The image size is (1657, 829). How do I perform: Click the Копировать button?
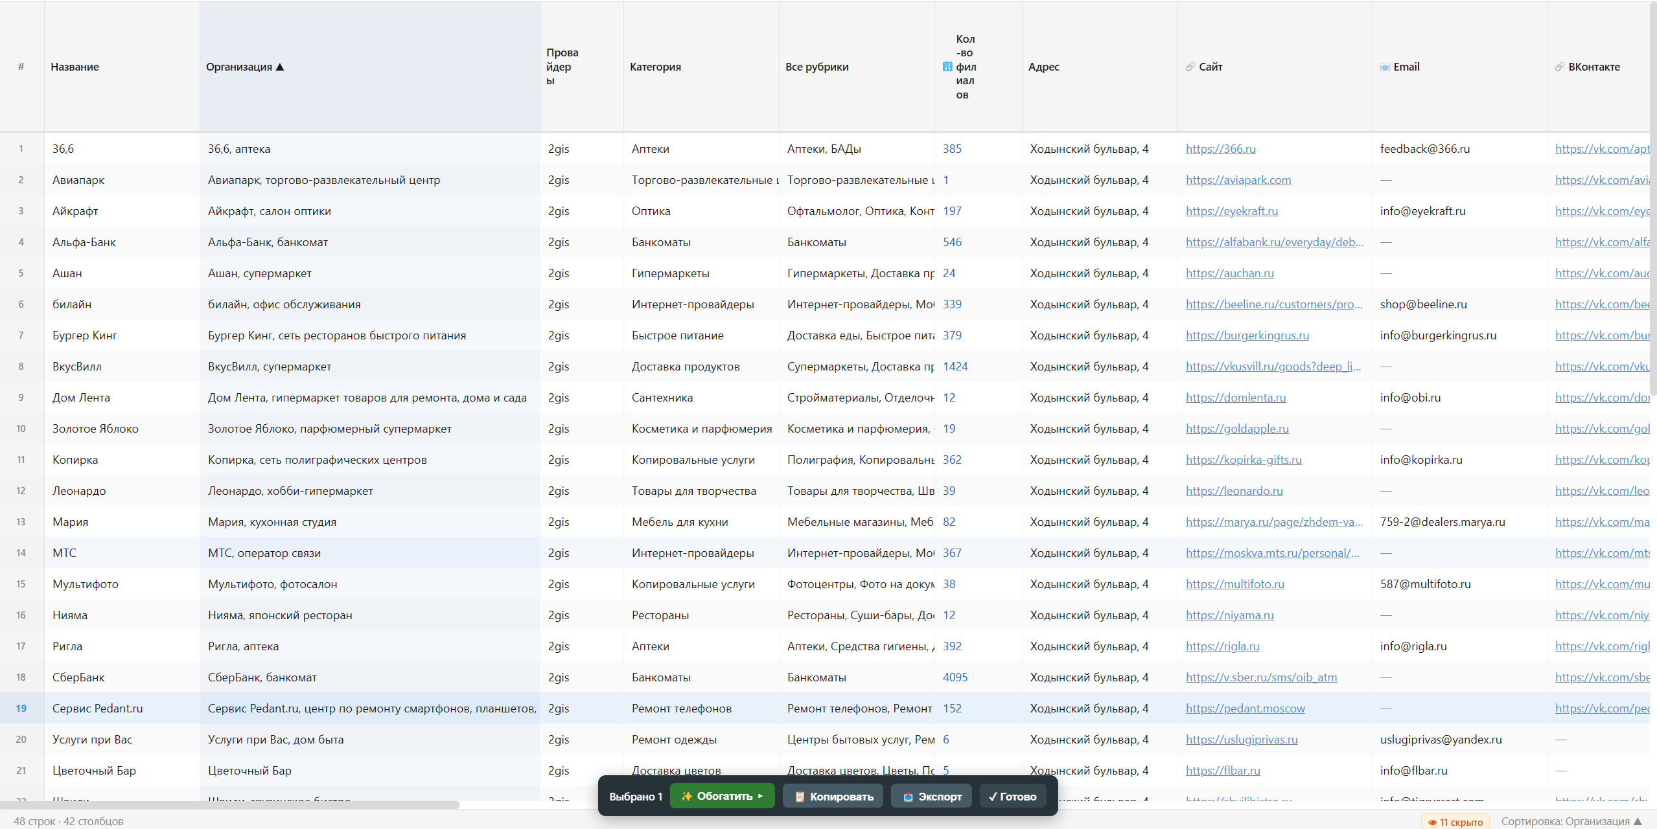(x=834, y=796)
